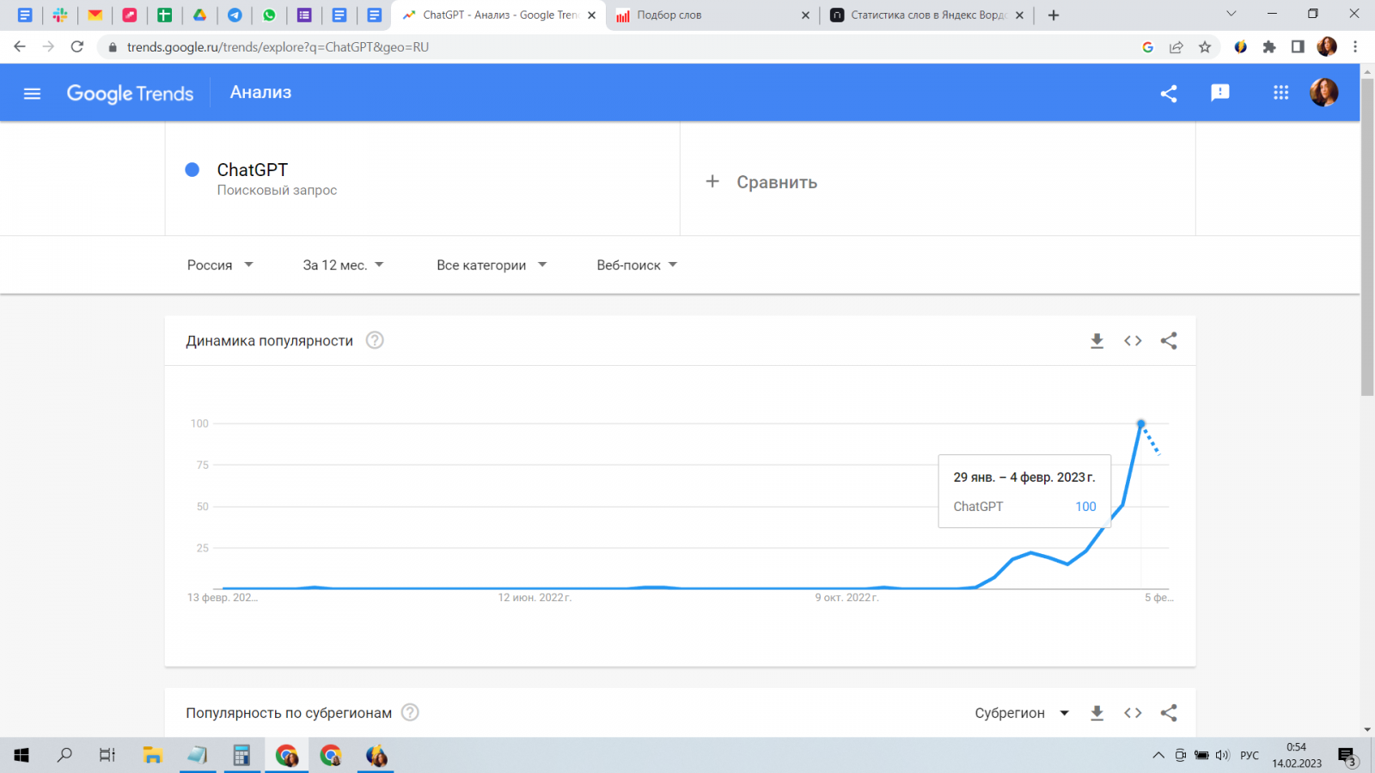Open the pinned Google Drive tab
The image size is (1375, 773).
click(x=199, y=15)
